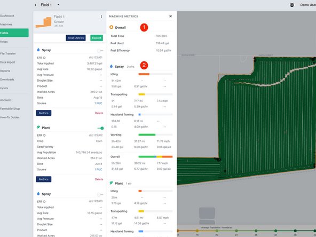Delete the first Spray record
Viewport: 316px width, 237px height.
coord(99,113)
